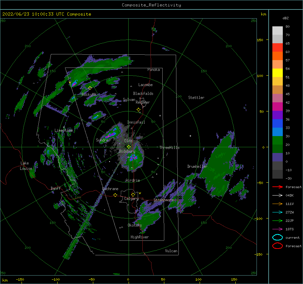
Task: Click the Lacombe town label
Action: (x=145, y=85)
